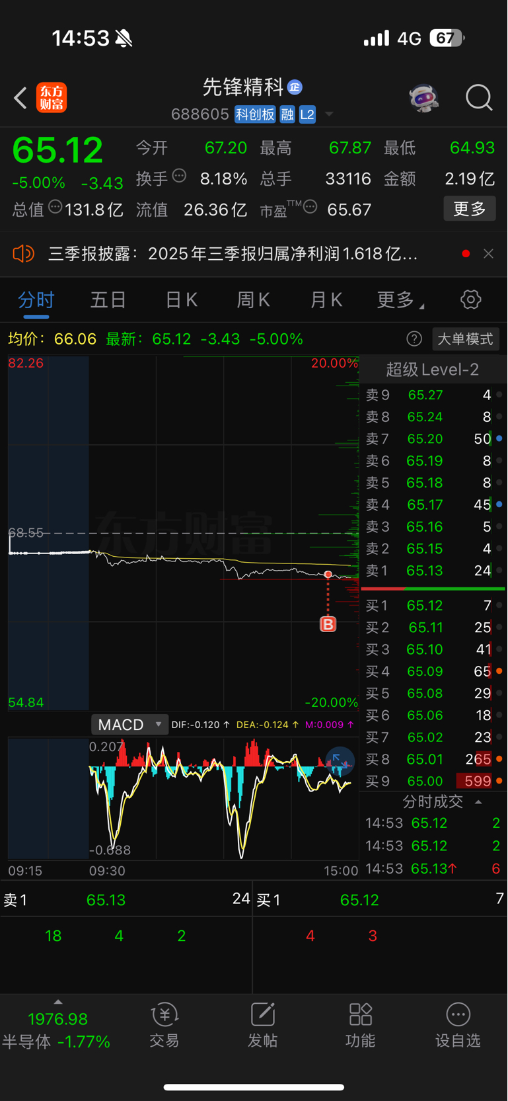This screenshot has width=508, height=1101.
Task: Click the 更多 button in quote header
Action: tap(470, 209)
